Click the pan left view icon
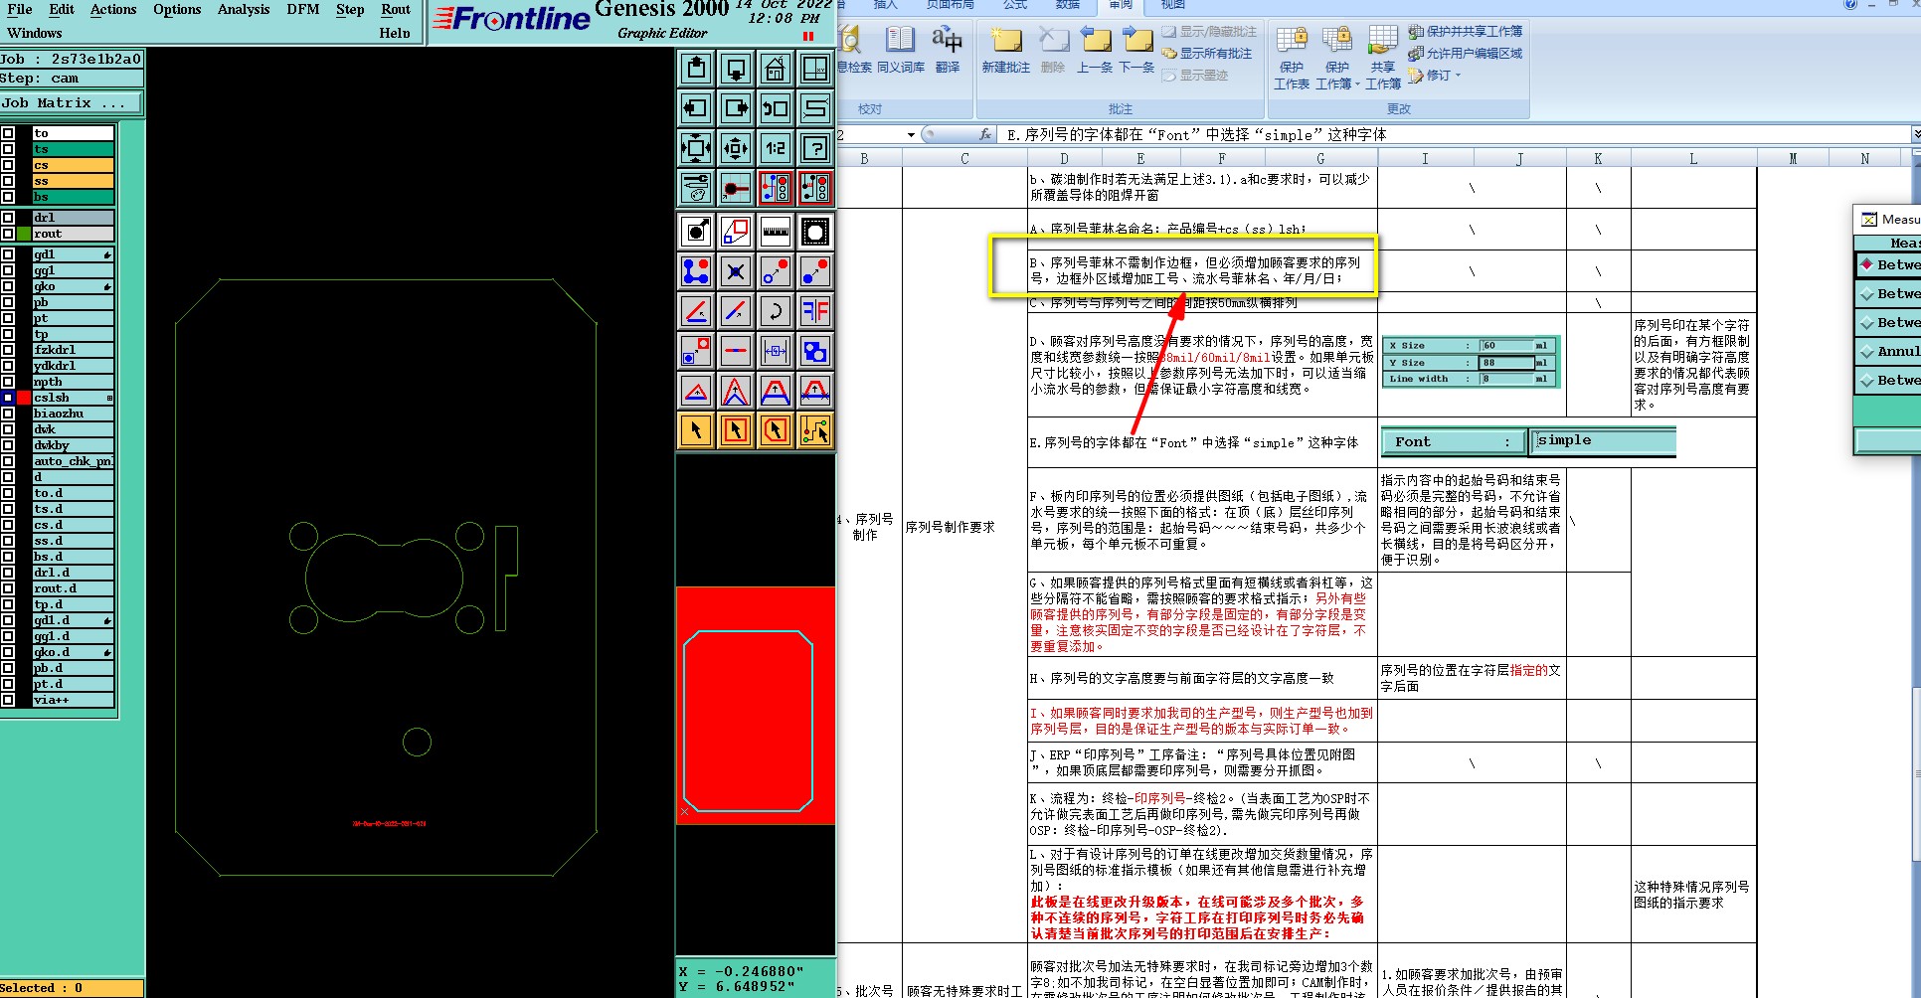The image size is (1921, 998). (696, 108)
